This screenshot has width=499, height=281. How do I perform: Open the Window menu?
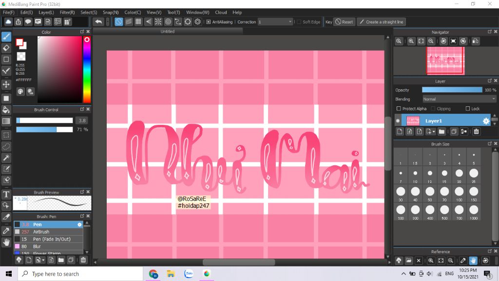coord(198,12)
